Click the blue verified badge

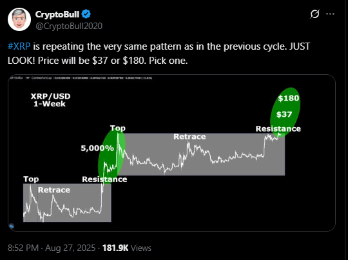86,14
